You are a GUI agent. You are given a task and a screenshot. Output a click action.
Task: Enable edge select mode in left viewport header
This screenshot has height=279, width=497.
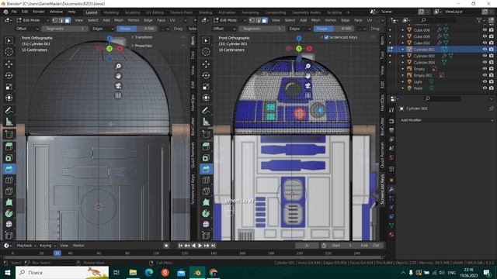click(x=61, y=20)
